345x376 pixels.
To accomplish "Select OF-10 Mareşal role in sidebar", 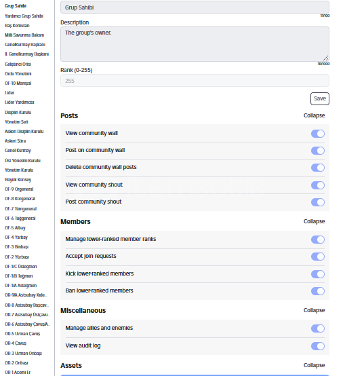I will [x=18, y=83].
